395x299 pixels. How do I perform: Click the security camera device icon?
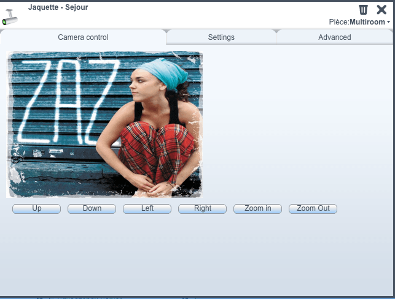pyautogui.click(x=10, y=17)
